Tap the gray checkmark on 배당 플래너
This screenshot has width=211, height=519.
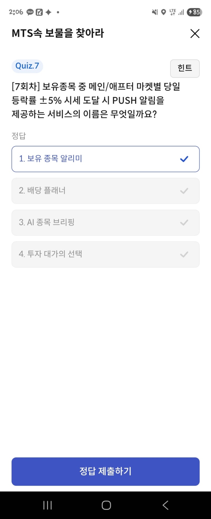coord(184,191)
